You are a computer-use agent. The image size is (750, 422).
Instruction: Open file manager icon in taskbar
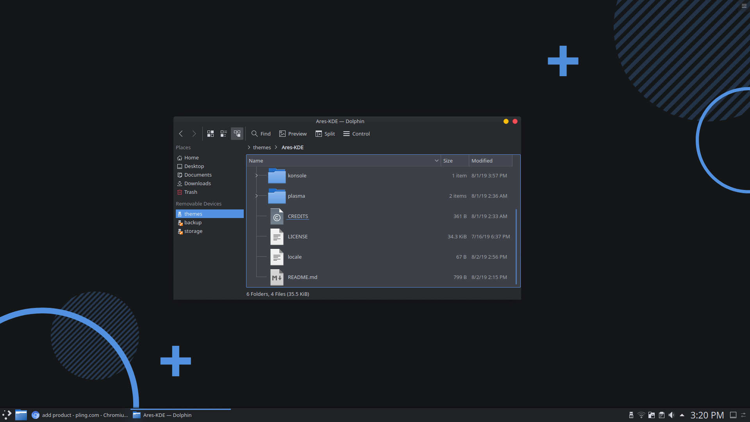pyautogui.click(x=21, y=415)
